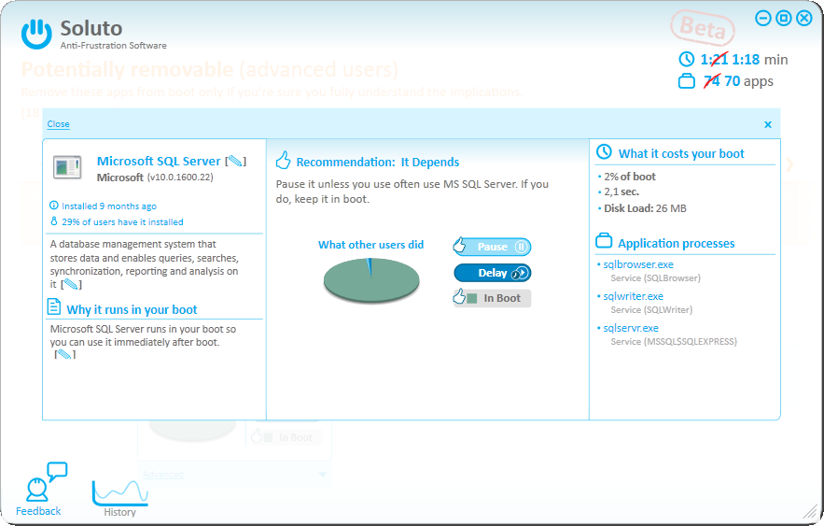Delay Microsoft SQL Server in boot
Viewport: 824px width, 526px height.
pos(493,273)
